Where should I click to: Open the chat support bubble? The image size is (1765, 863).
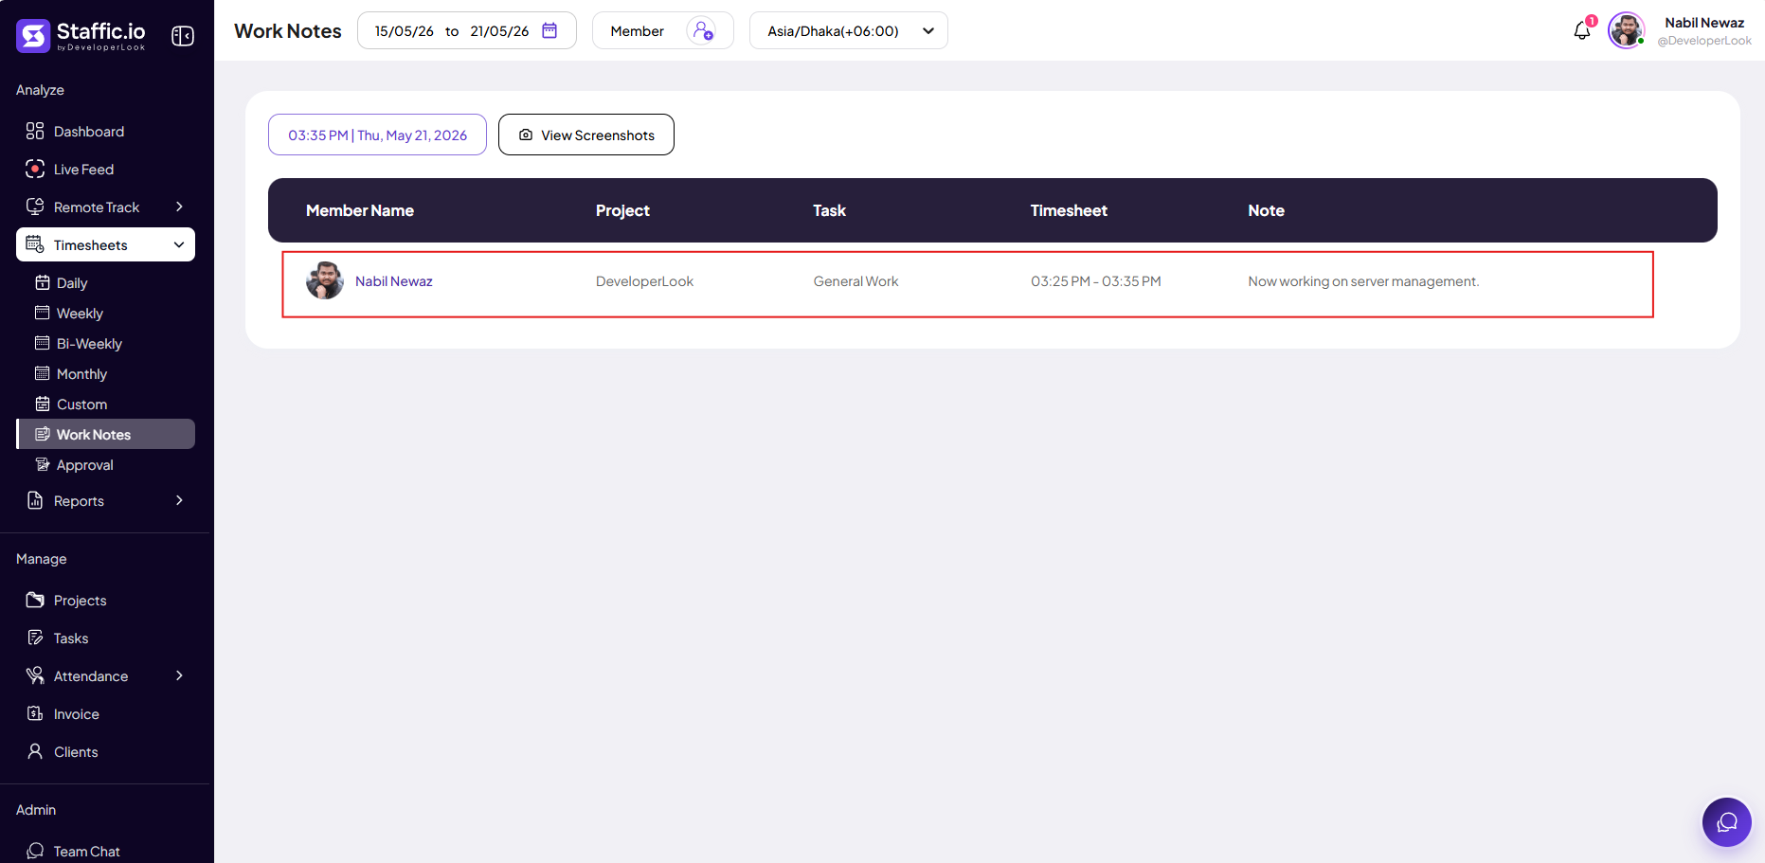click(x=1727, y=822)
